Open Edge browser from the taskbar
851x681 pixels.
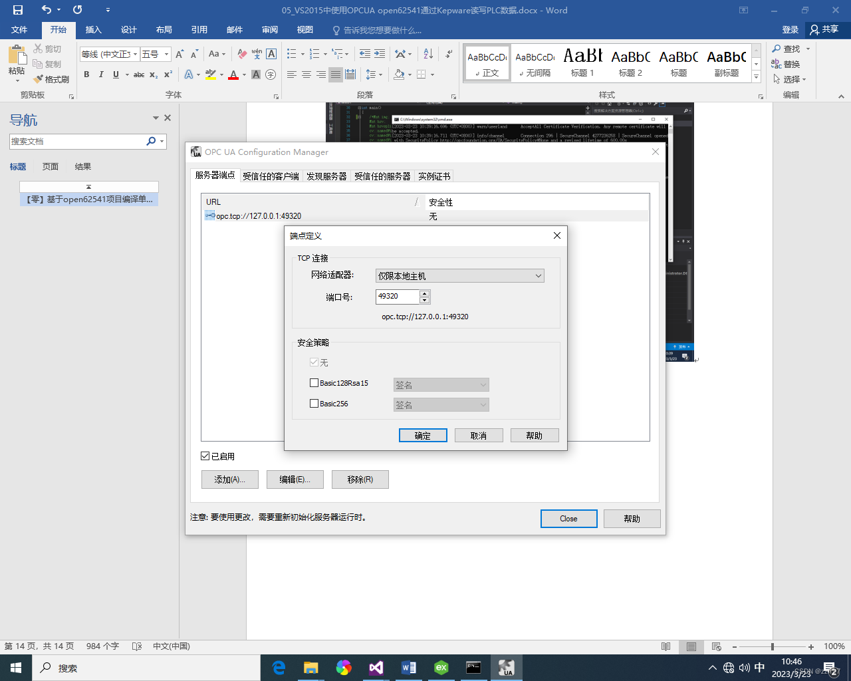coord(279,668)
